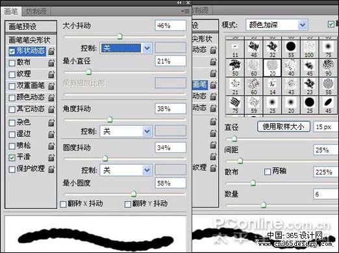Image resolution: width=339 pixels, height=253 pixels.
Task: Expand the 模式 颜色加深 dropdown
Action: click(x=277, y=25)
